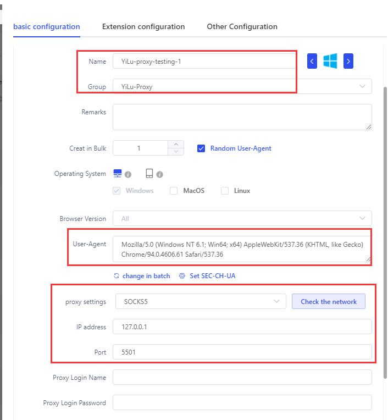Increase the Creat in Bulk value
The height and width of the screenshot is (420, 388).
pyautogui.click(x=176, y=145)
